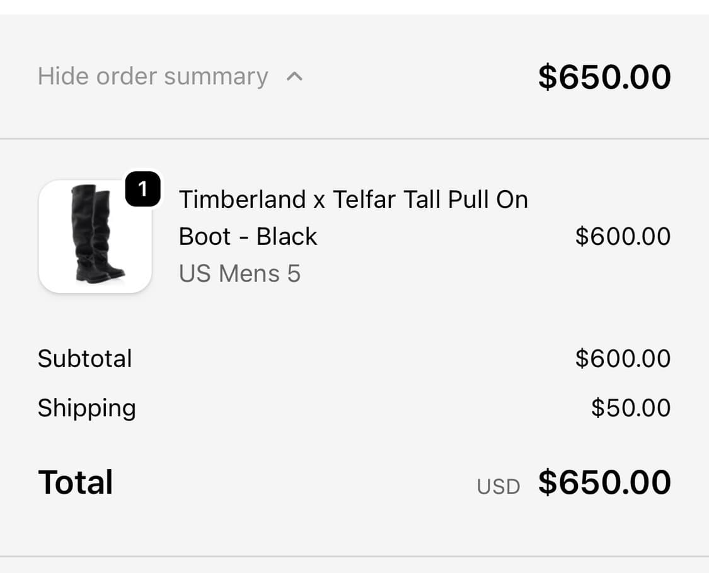This screenshot has height=573, width=709.
Task: Click the Total label
Action: (x=75, y=482)
